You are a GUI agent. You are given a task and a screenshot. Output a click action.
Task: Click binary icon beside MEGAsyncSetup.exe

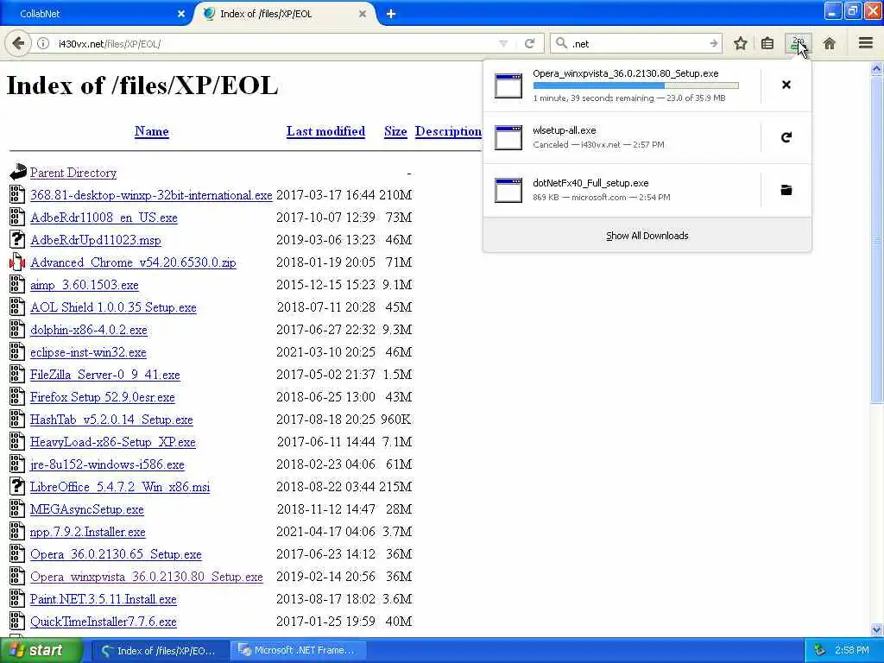[17, 509]
